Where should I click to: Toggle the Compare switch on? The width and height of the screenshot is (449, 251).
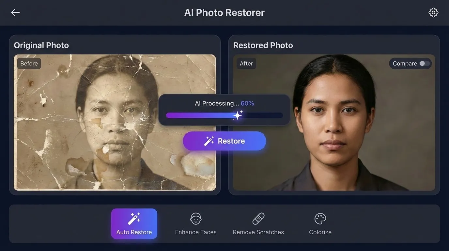click(x=425, y=63)
